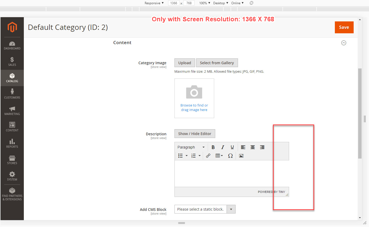
Task: Click the rotate device icon
Action: [x=251, y=3]
